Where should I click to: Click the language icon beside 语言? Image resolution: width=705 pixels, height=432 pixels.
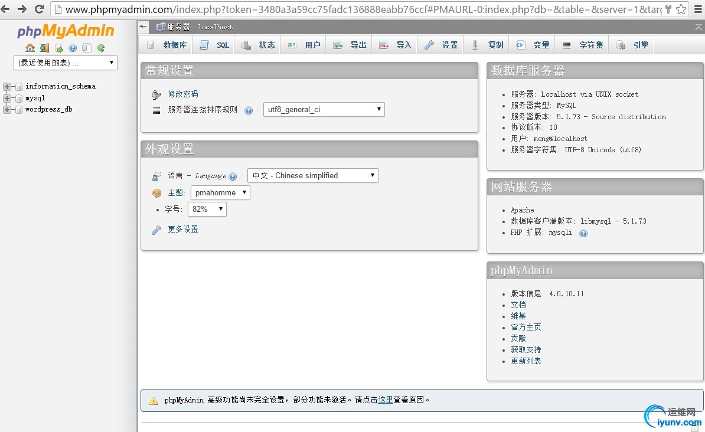pos(156,176)
